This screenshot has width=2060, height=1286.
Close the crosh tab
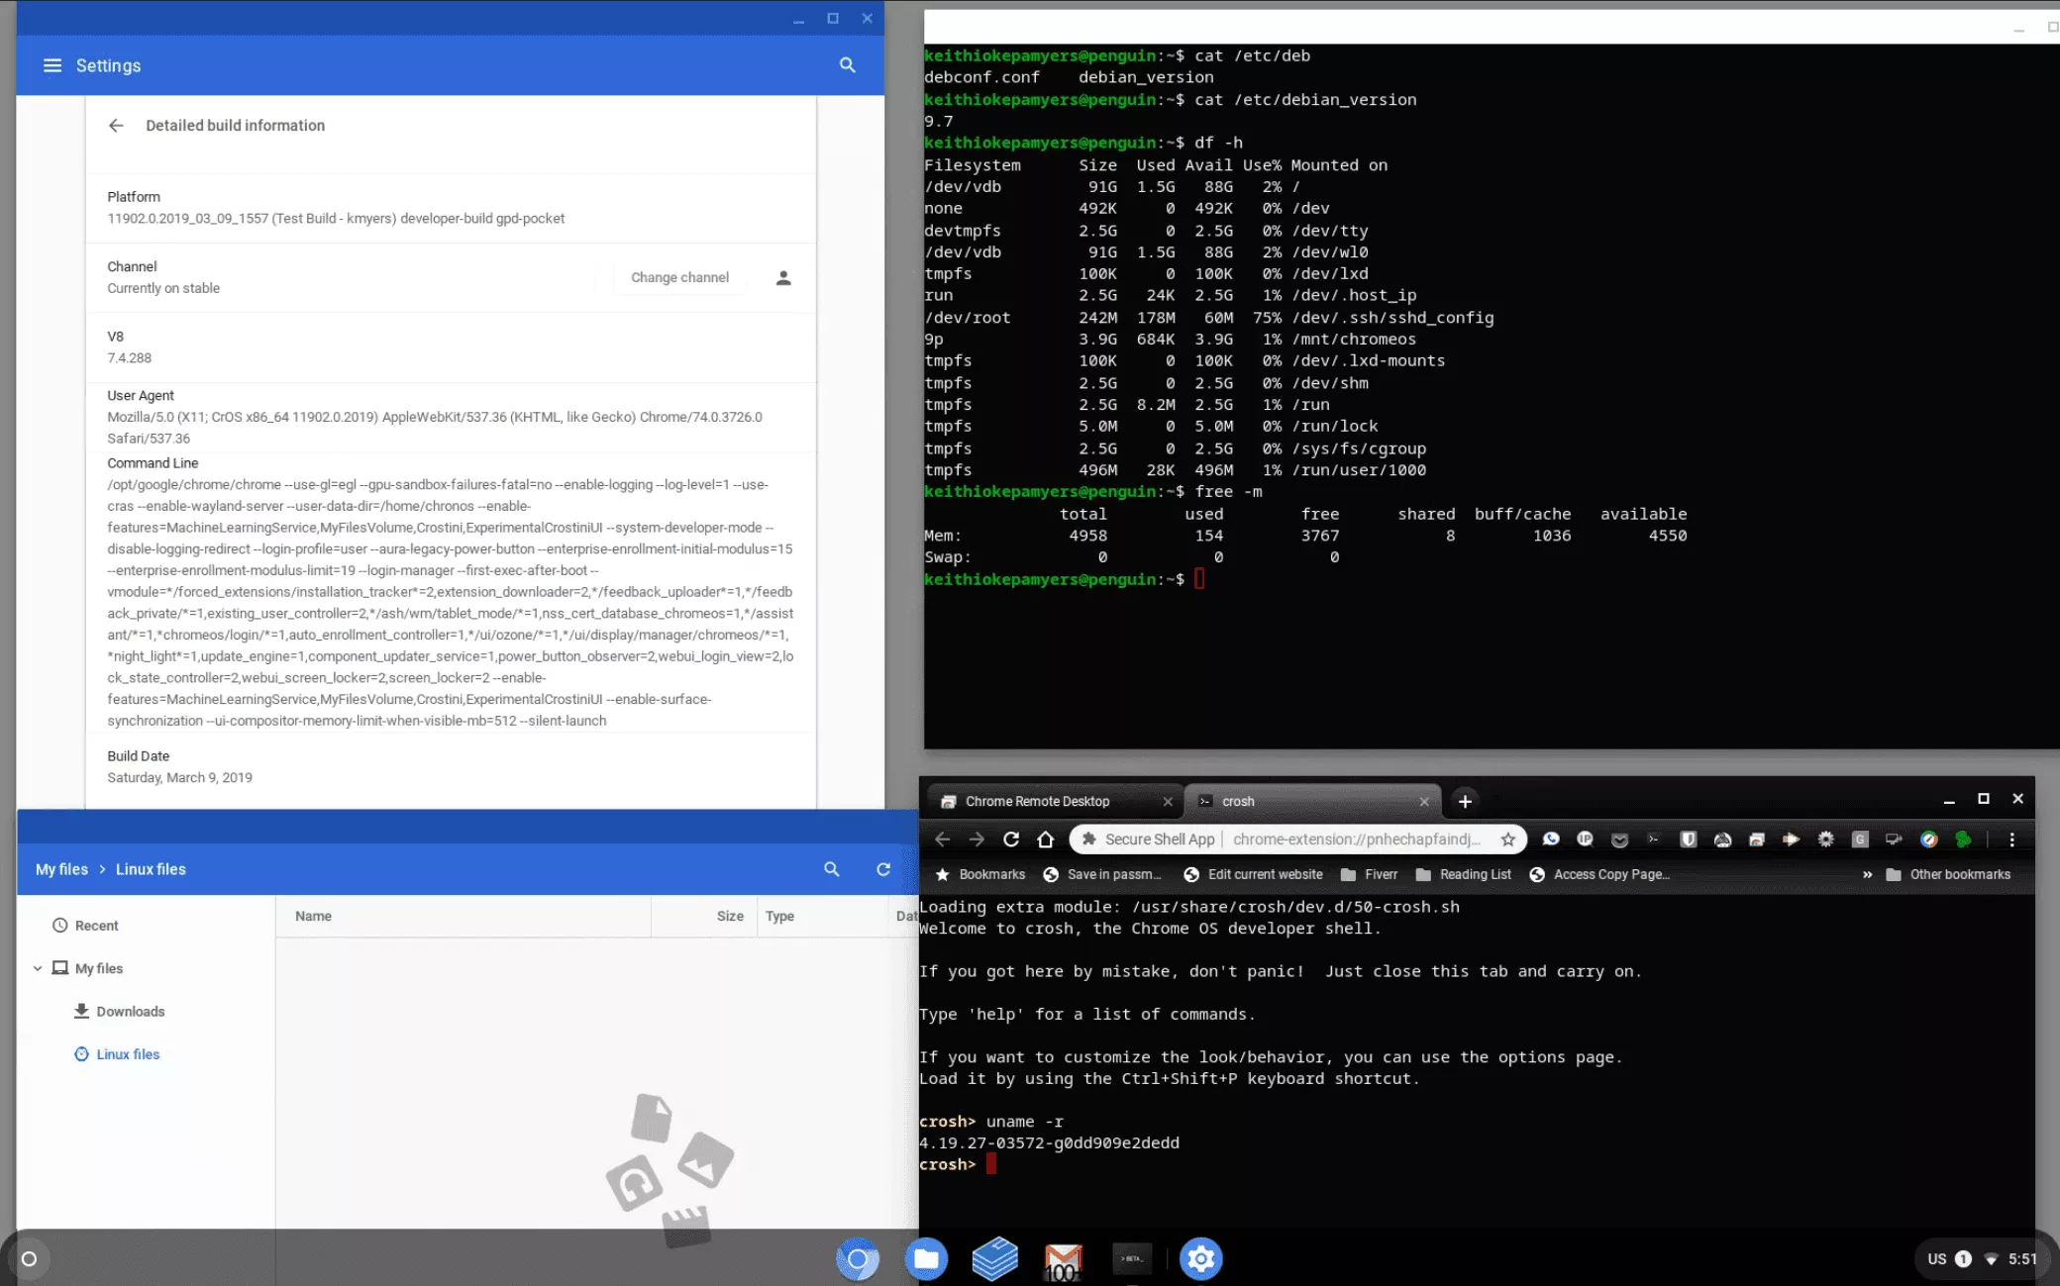[x=1424, y=802]
